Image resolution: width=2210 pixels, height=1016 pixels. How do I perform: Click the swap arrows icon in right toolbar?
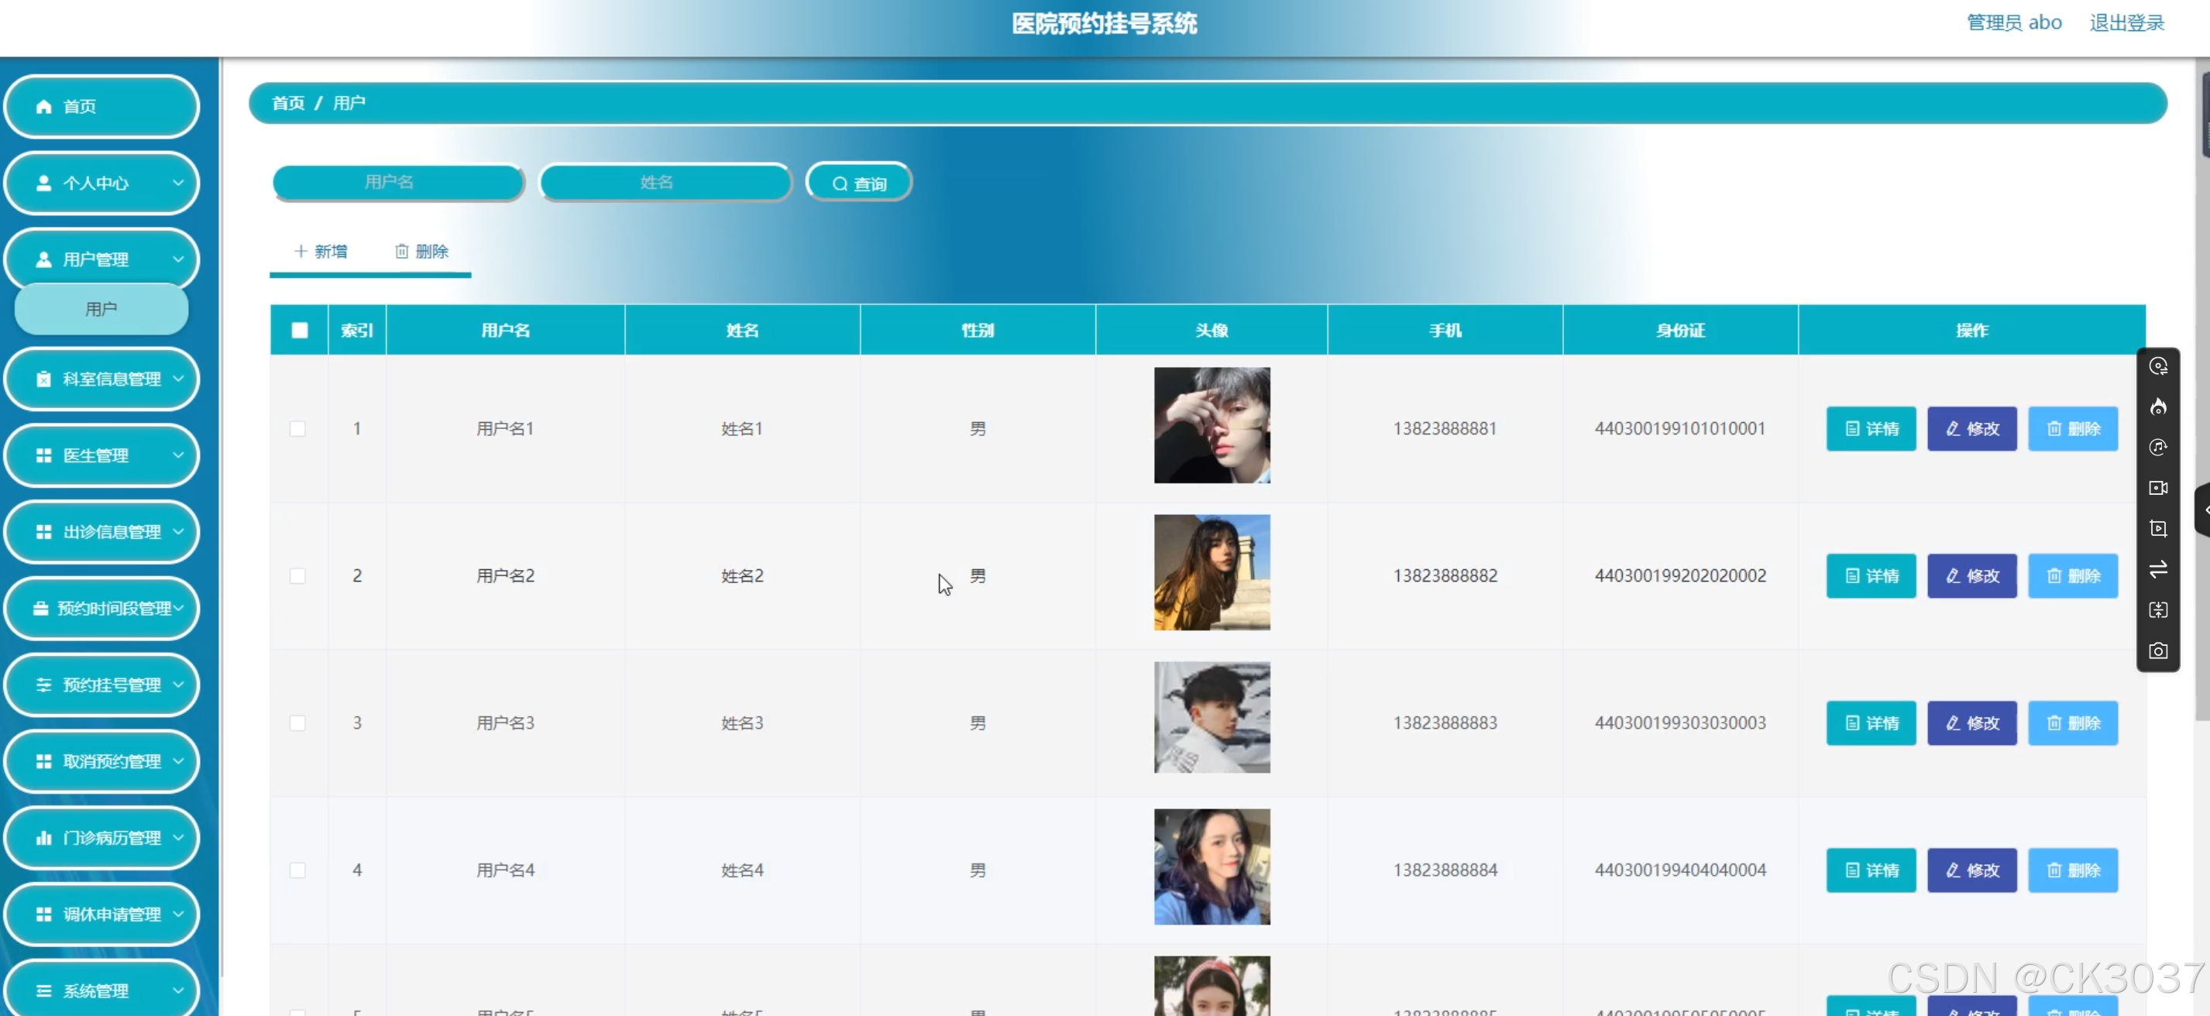2157,569
